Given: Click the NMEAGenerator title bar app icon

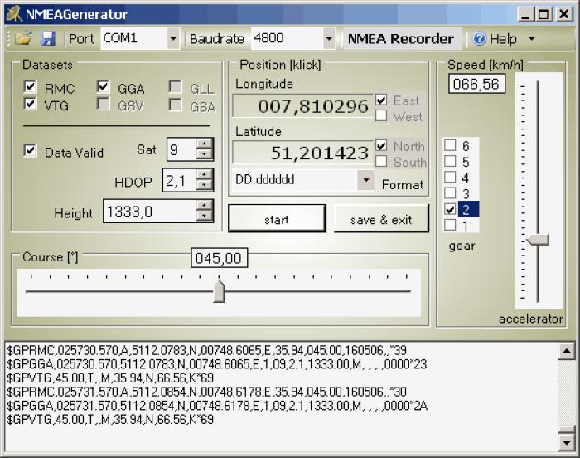Looking at the screenshot, I should coord(14,14).
